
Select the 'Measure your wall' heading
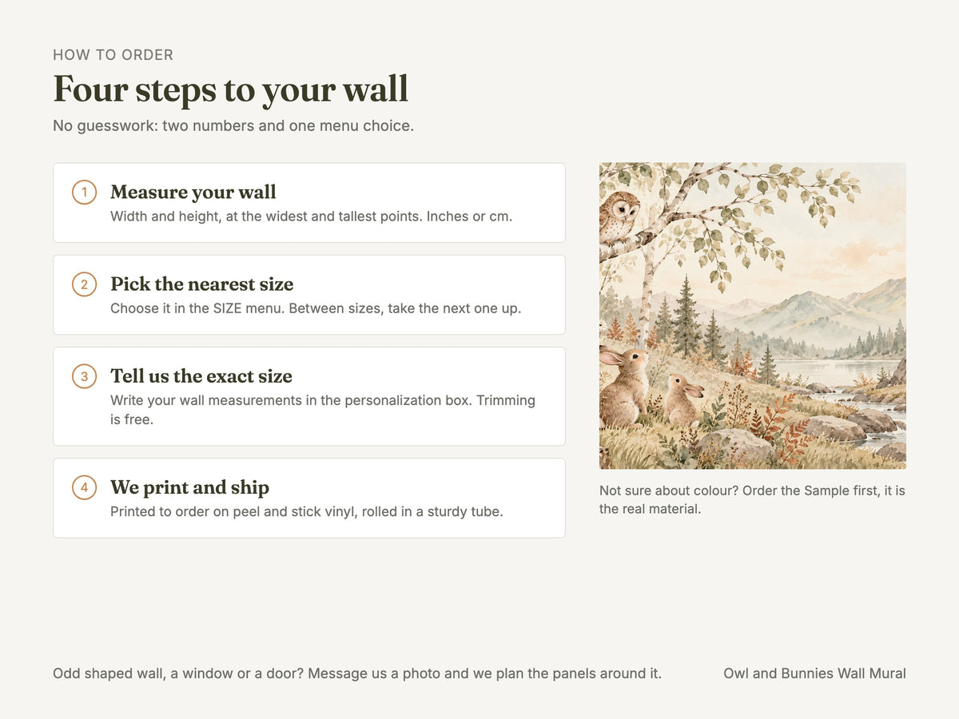[x=193, y=193]
